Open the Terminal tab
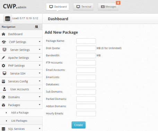 (84, 7)
